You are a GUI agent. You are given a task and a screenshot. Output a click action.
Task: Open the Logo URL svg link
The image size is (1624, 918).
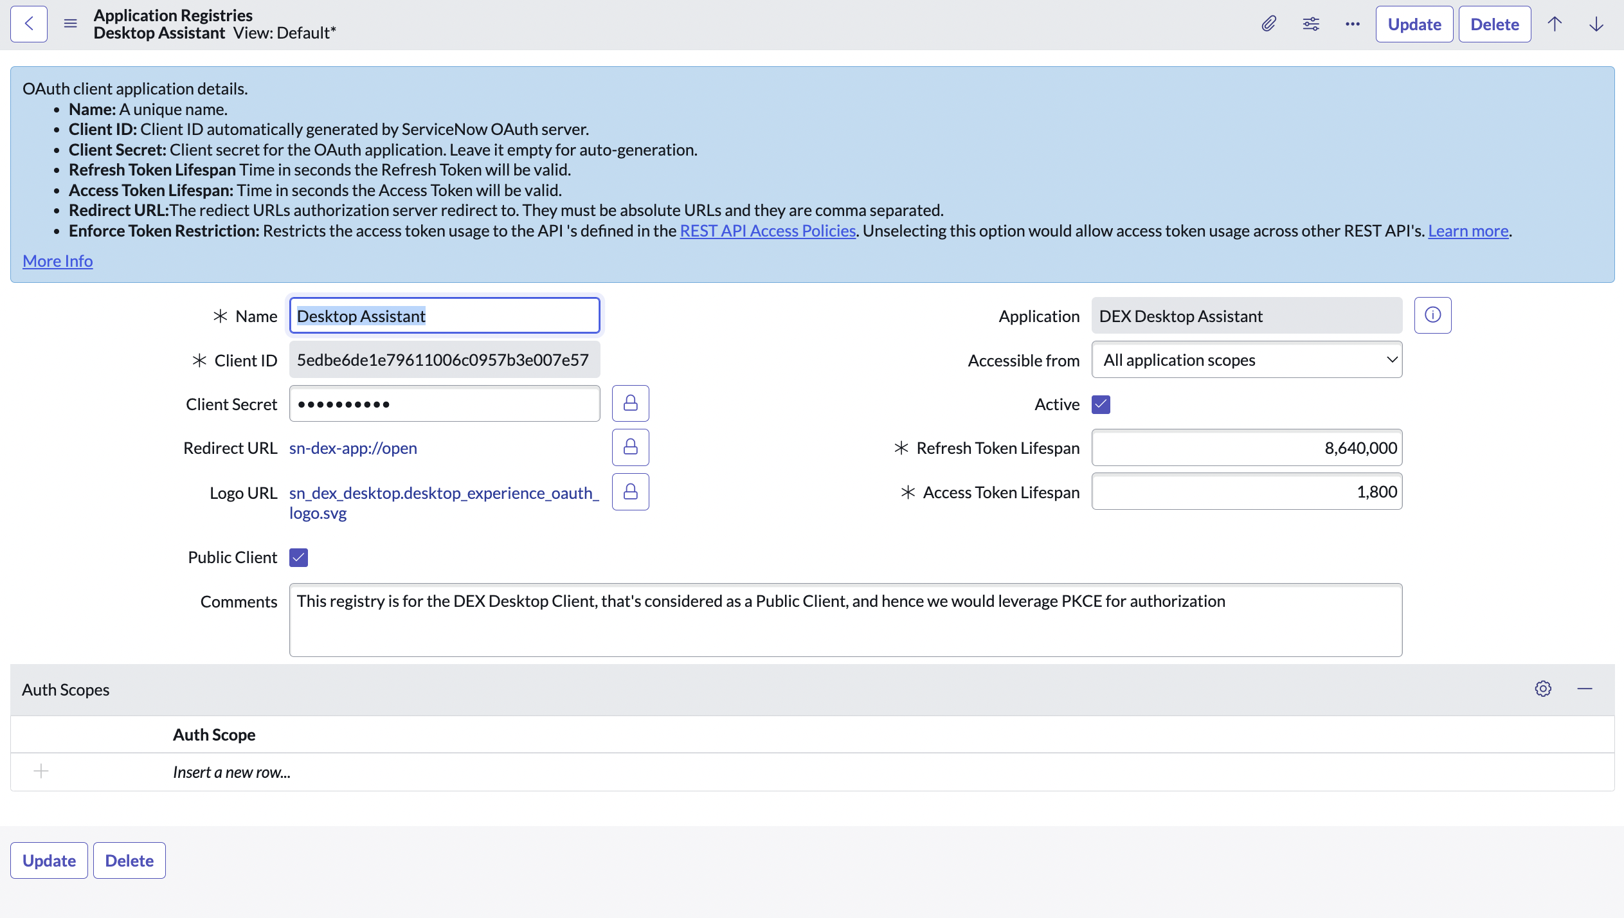point(444,503)
